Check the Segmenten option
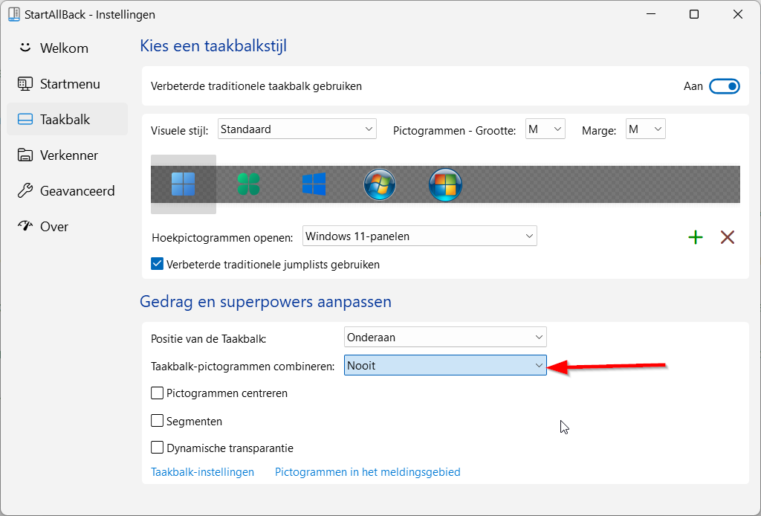Screen dimensions: 761x516 pos(157,420)
